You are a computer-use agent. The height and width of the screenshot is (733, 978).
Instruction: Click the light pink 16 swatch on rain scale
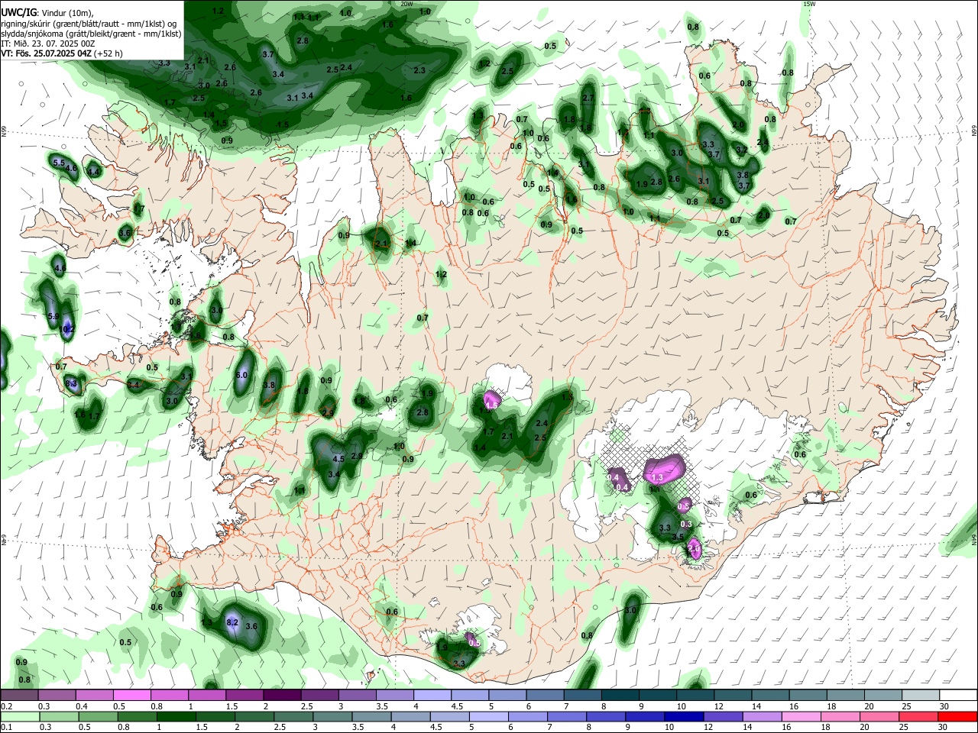[x=800, y=716]
